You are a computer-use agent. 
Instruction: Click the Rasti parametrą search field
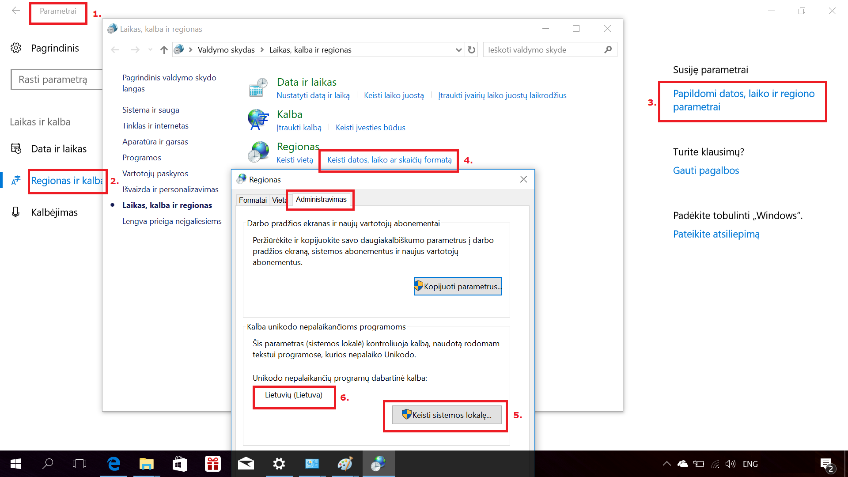57,79
